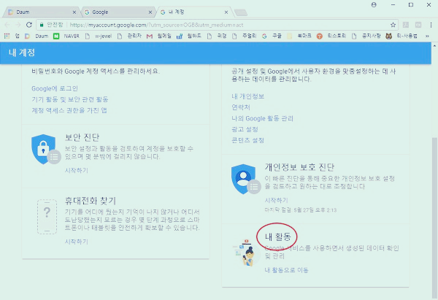Click the back navigation arrow
Viewport: 438px width, 300px height.
(7, 25)
